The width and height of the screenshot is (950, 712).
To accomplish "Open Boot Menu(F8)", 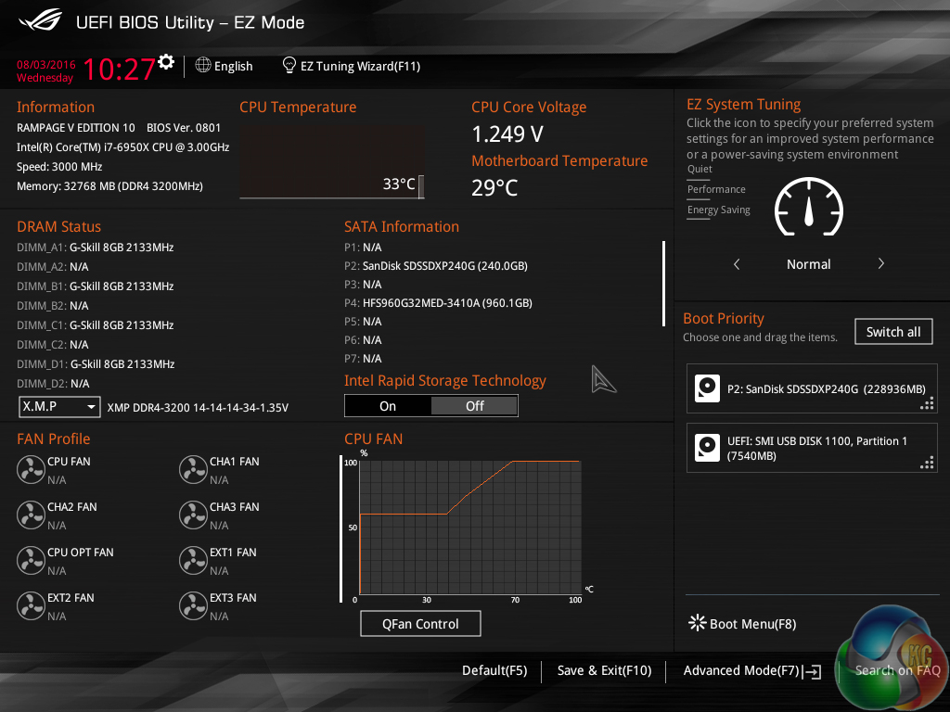I will coord(753,624).
